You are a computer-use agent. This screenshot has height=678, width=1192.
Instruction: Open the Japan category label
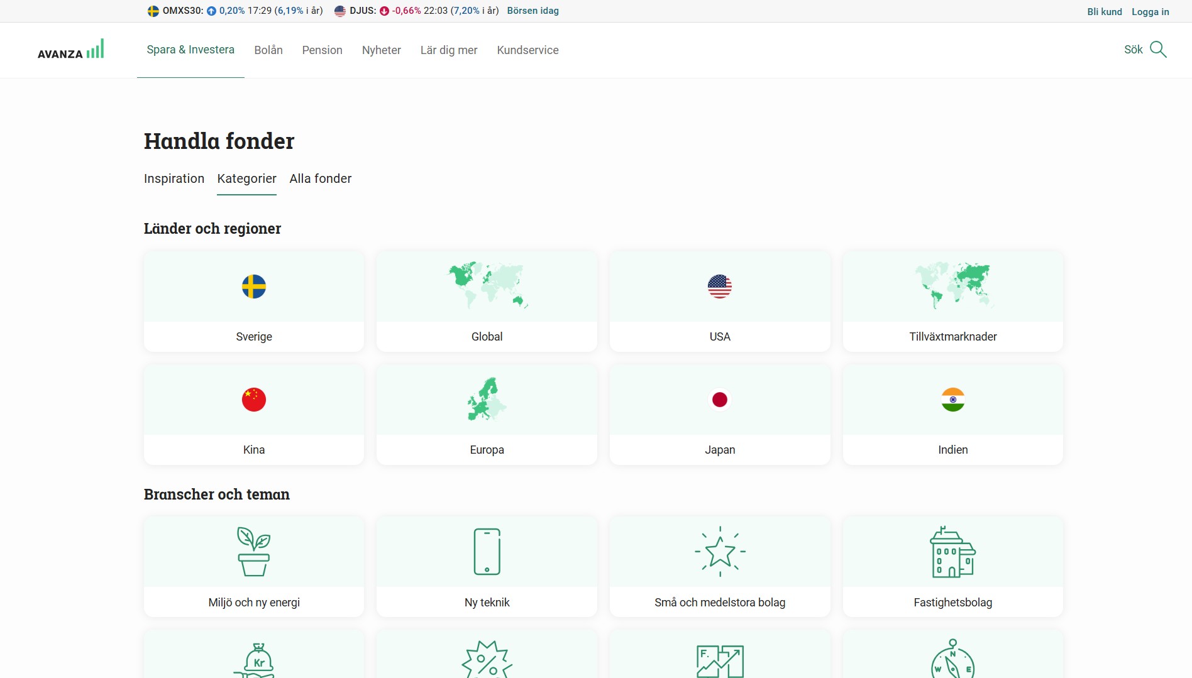coord(720,450)
